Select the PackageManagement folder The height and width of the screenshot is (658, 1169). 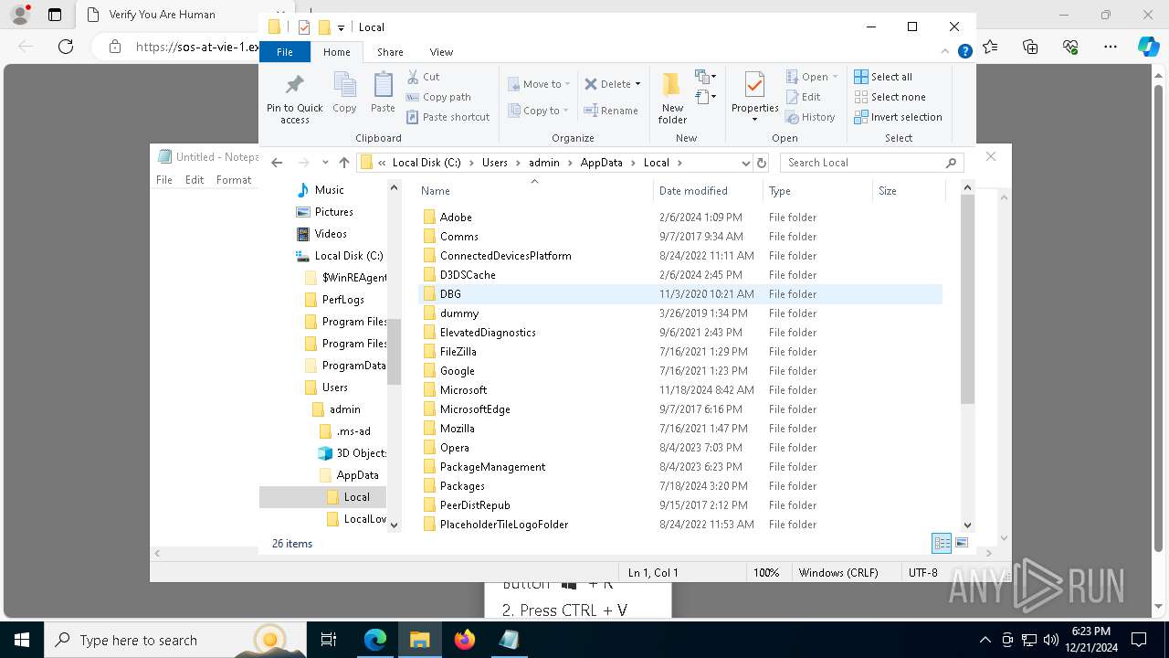coord(492,467)
